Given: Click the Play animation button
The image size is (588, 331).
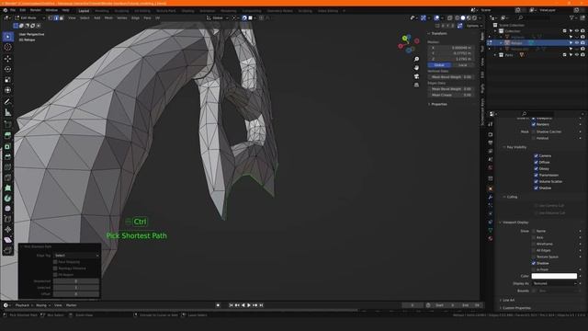Looking at the screenshot, I should [x=249, y=305].
